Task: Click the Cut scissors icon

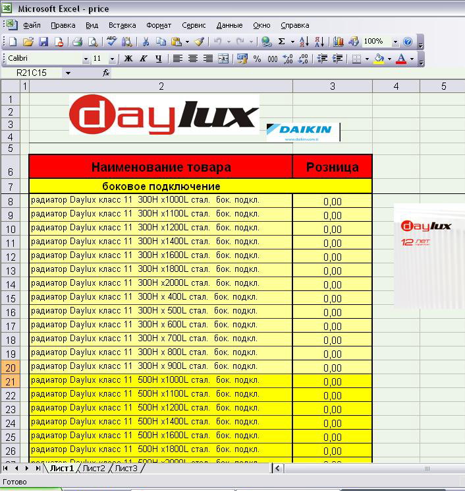Action: point(145,42)
